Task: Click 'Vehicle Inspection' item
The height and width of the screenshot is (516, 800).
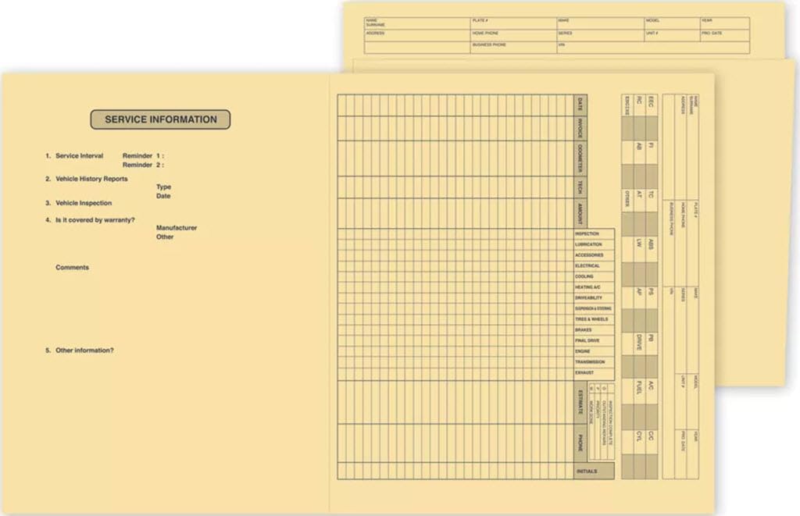Action: [x=84, y=203]
